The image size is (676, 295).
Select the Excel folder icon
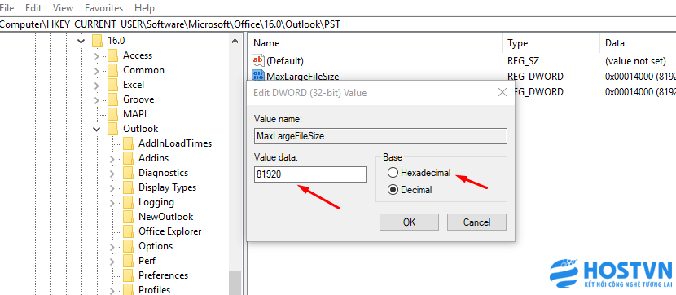[113, 85]
